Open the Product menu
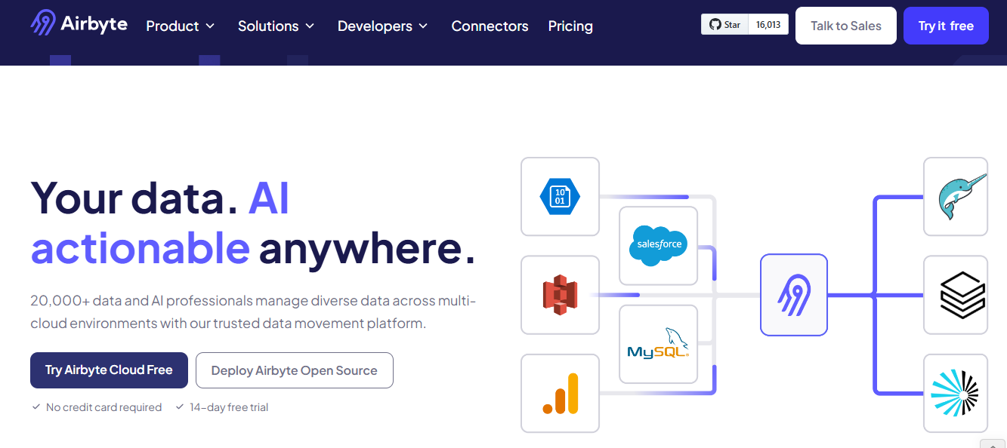Viewport: 1007px width, 448px height. point(181,26)
